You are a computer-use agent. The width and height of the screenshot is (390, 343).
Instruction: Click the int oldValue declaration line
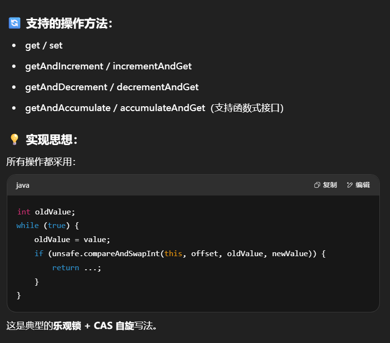click(46, 212)
